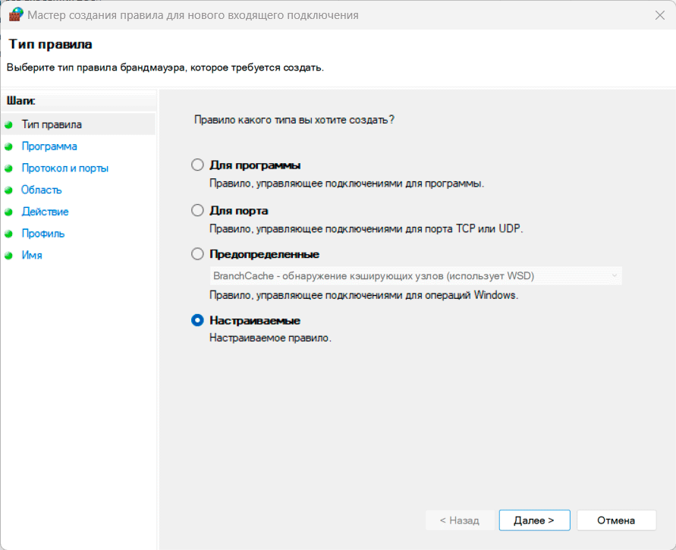Viewport: 676px width, 550px height.
Task: Close the rule wizard window
Action: [x=658, y=14]
